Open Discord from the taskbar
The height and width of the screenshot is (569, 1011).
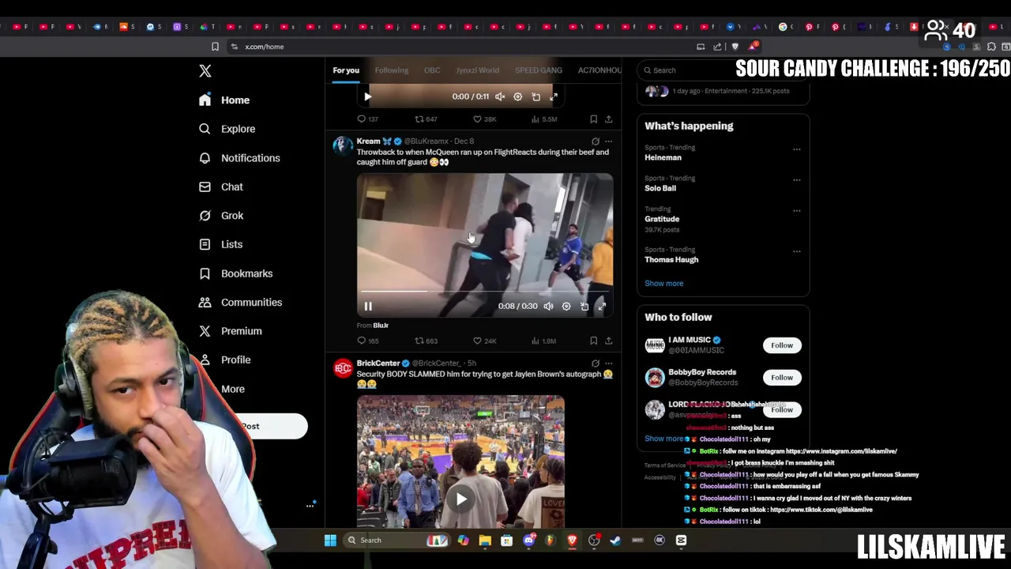coord(528,541)
